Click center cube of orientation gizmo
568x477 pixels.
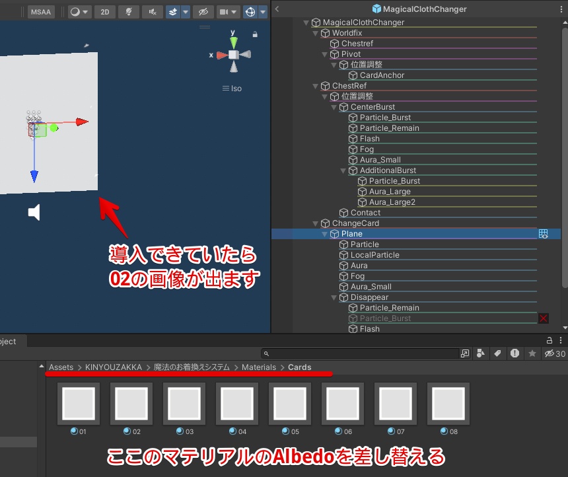[x=234, y=55]
